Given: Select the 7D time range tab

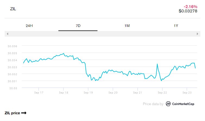Looking at the screenshot, I should [78, 26].
